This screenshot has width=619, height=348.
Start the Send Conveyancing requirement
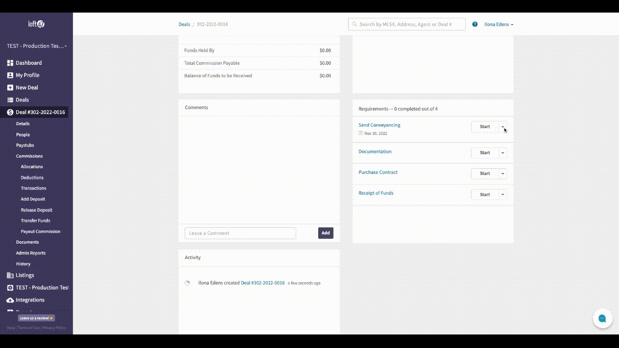pyautogui.click(x=485, y=127)
